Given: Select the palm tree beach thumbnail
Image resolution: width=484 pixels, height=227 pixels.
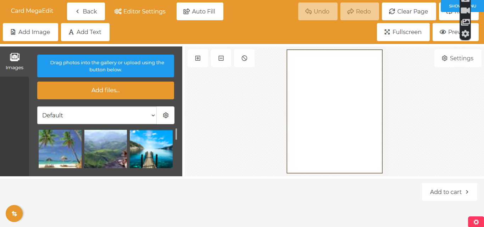Looking at the screenshot, I should [60, 149].
